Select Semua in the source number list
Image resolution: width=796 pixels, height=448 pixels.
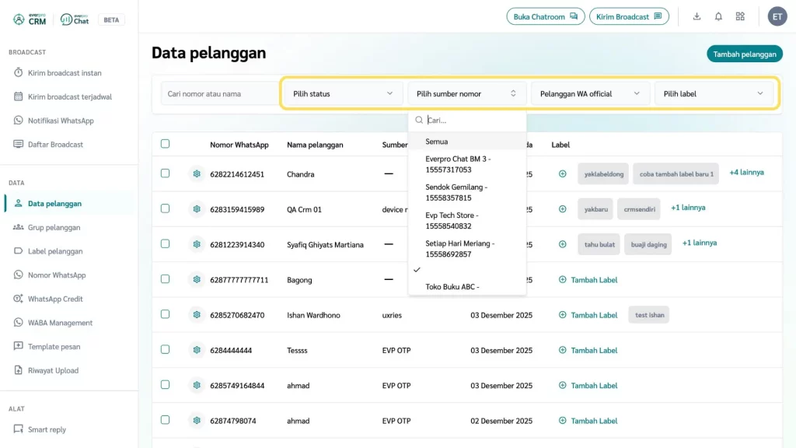pyautogui.click(x=437, y=142)
